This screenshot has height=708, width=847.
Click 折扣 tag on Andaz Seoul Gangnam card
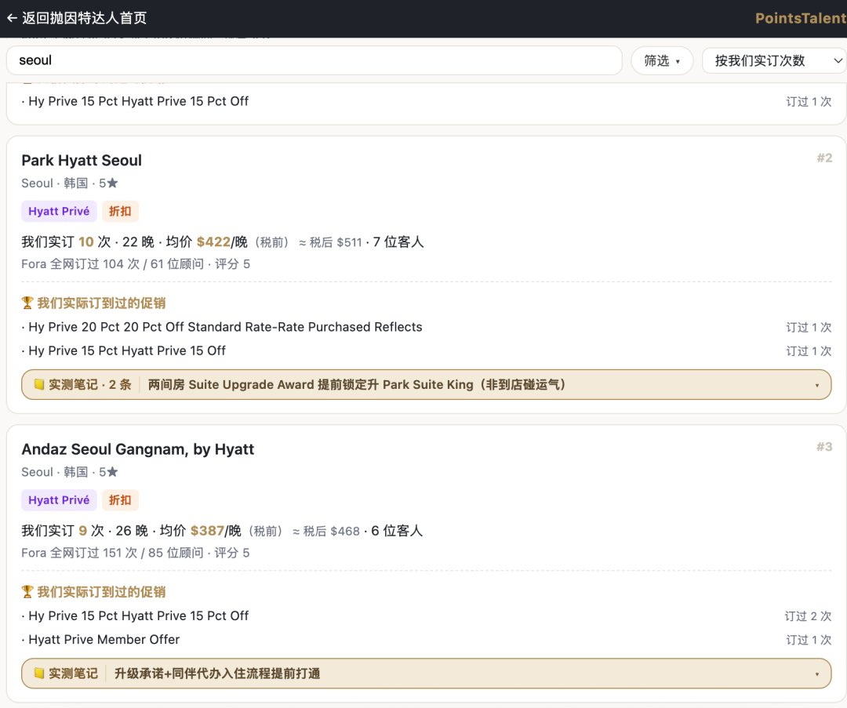pyautogui.click(x=120, y=500)
